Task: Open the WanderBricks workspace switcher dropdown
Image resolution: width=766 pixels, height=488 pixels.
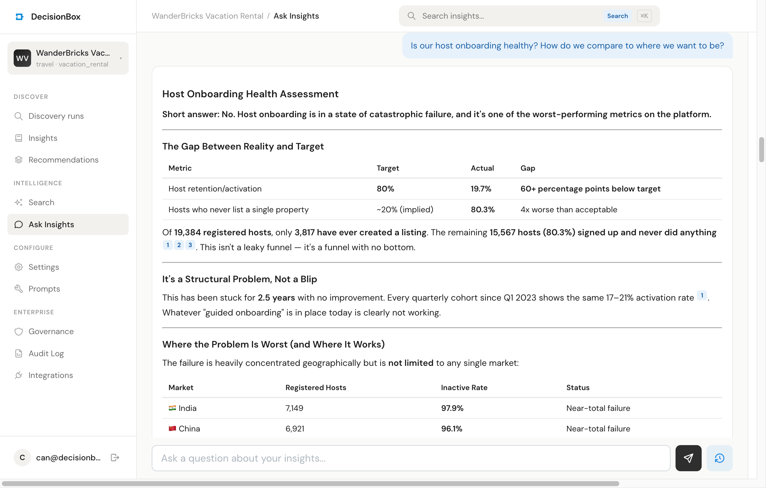Action: pyautogui.click(x=68, y=58)
